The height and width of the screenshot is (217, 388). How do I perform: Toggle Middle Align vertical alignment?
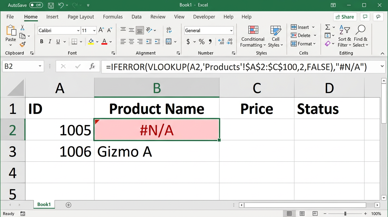[131, 30]
